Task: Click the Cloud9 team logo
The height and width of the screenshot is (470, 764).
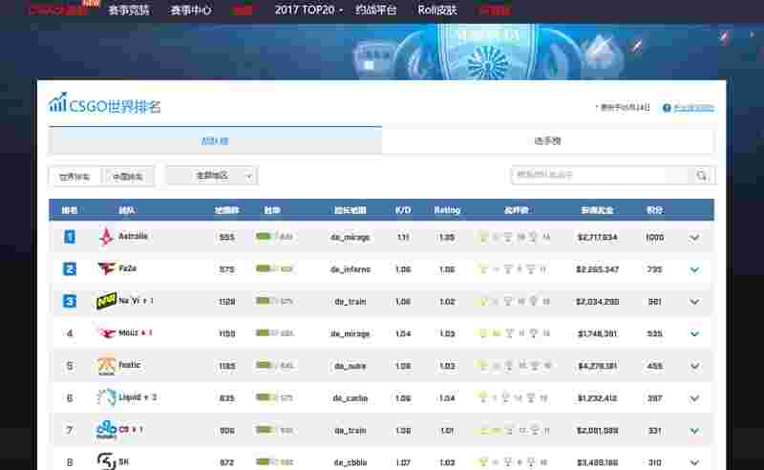Action: coord(106,430)
